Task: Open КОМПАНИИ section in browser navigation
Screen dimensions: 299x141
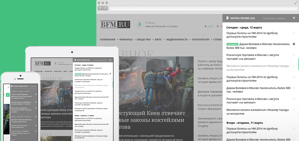Action: (x=108, y=39)
